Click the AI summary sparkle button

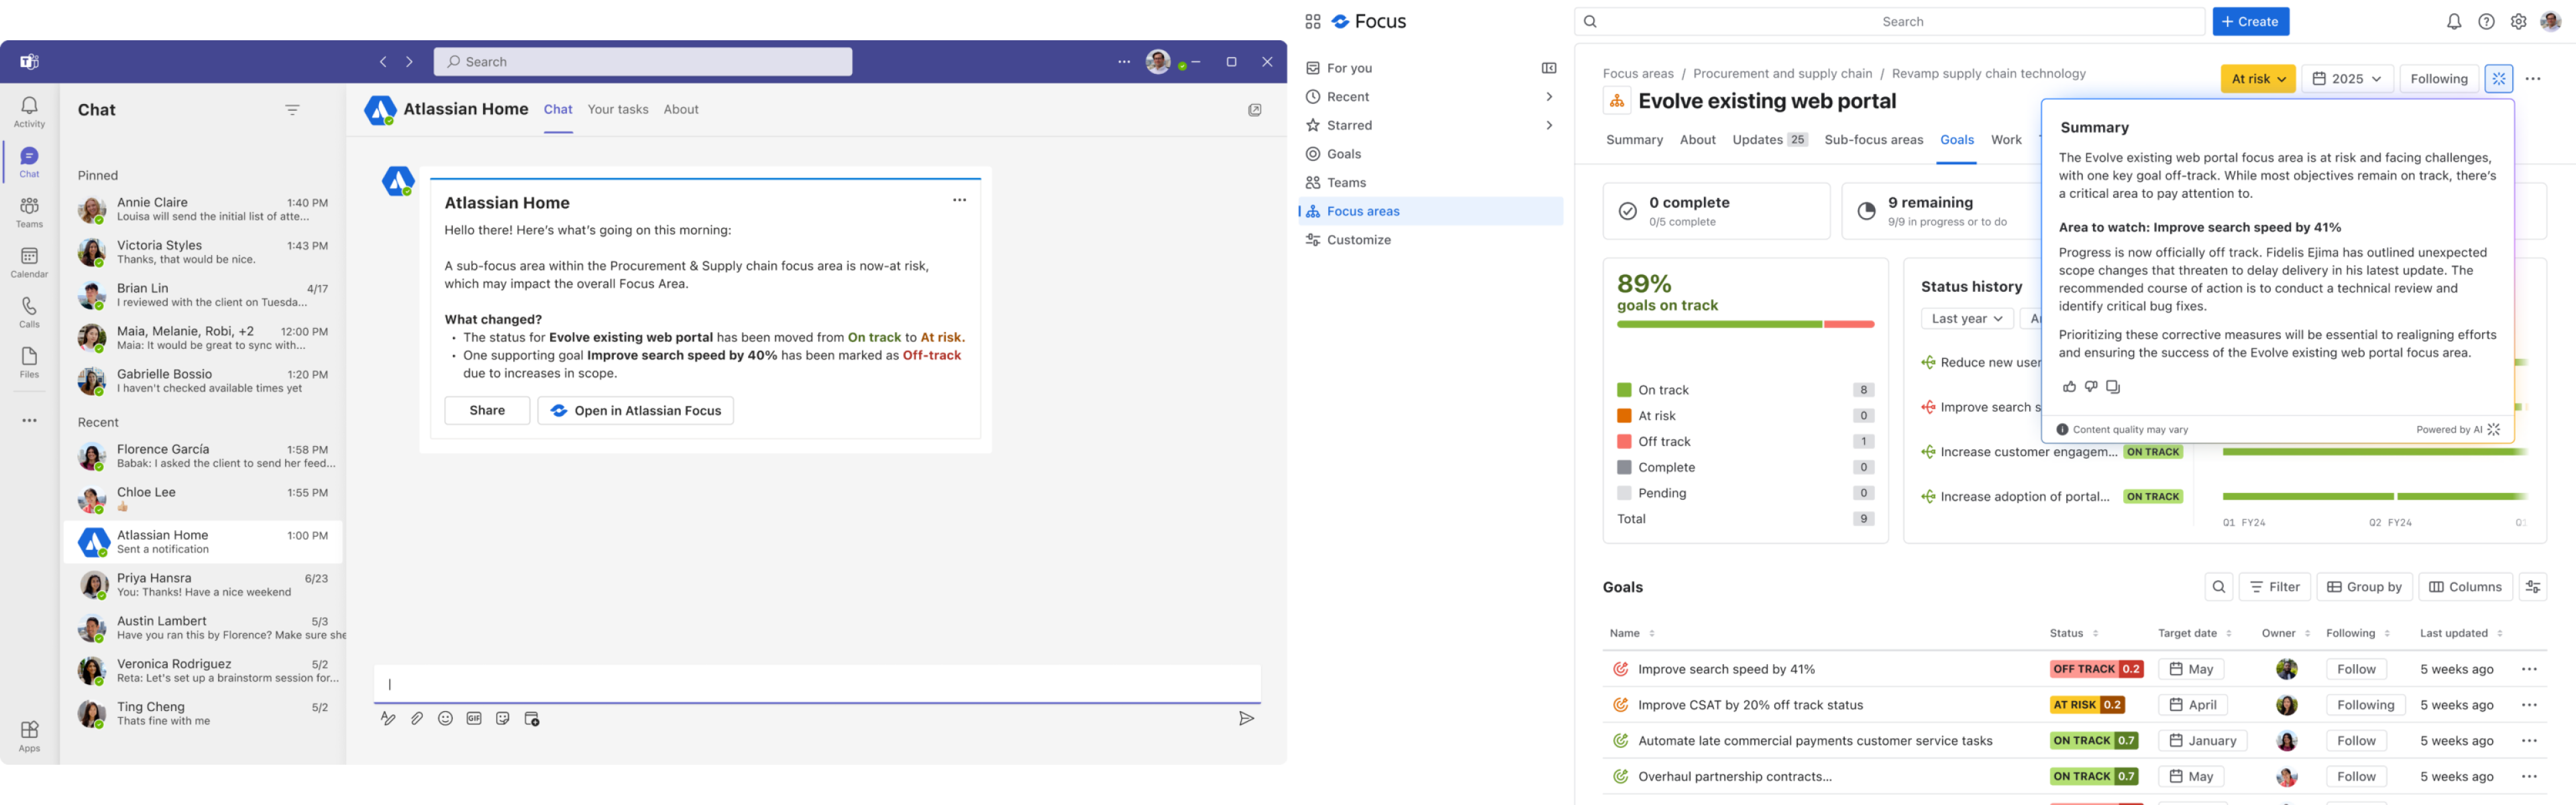2498,79
